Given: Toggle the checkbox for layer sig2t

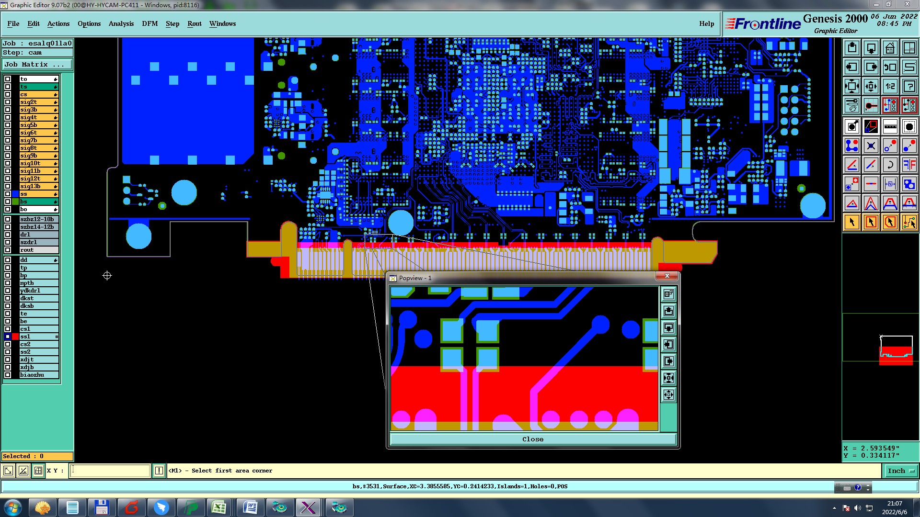Looking at the screenshot, I should click(x=8, y=102).
